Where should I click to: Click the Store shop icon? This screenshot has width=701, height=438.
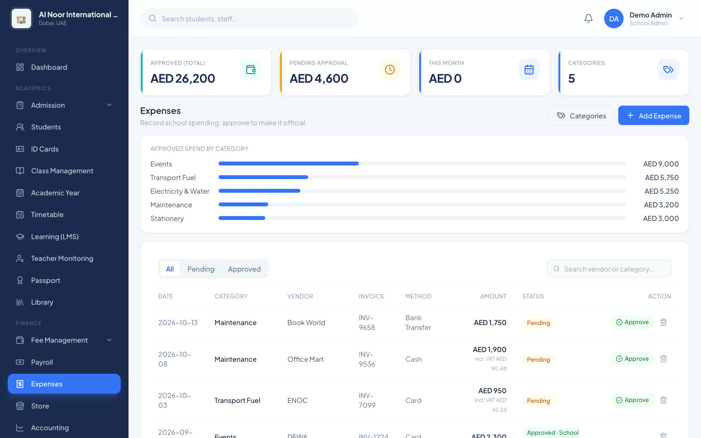pyautogui.click(x=20, y=406)
